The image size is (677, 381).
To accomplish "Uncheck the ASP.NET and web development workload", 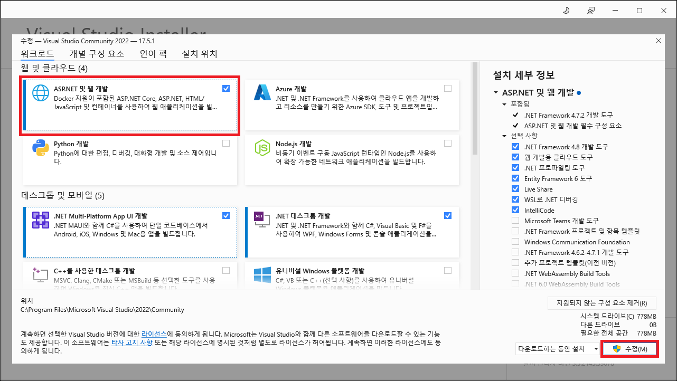I will 226,89.
